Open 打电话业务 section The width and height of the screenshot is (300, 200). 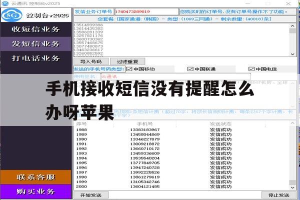coord(36,58)
